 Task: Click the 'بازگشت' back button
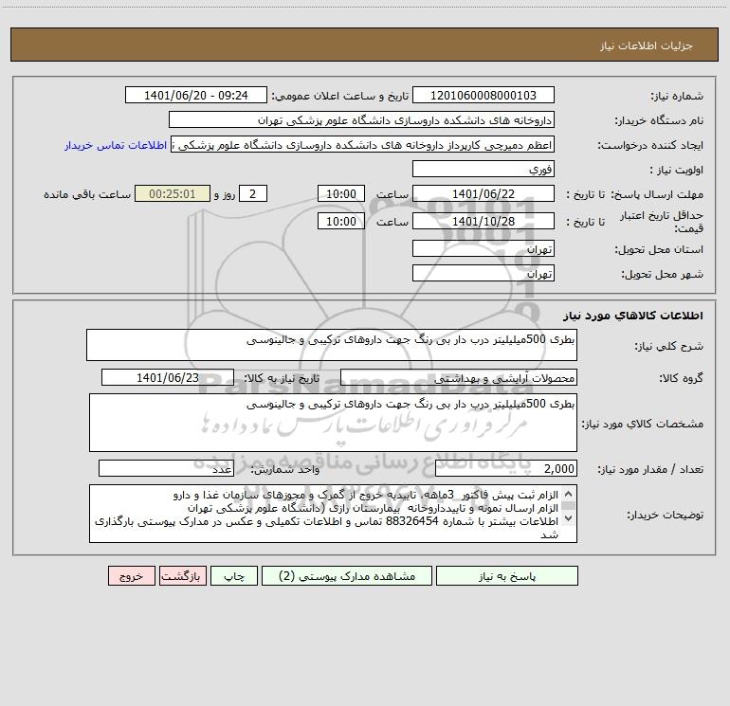pyautogui.click(x=181, y=576)
